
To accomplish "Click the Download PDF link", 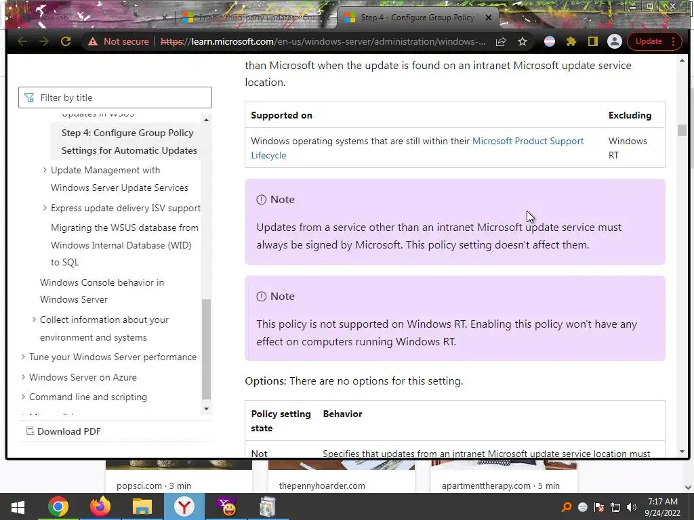I will 64,431.
